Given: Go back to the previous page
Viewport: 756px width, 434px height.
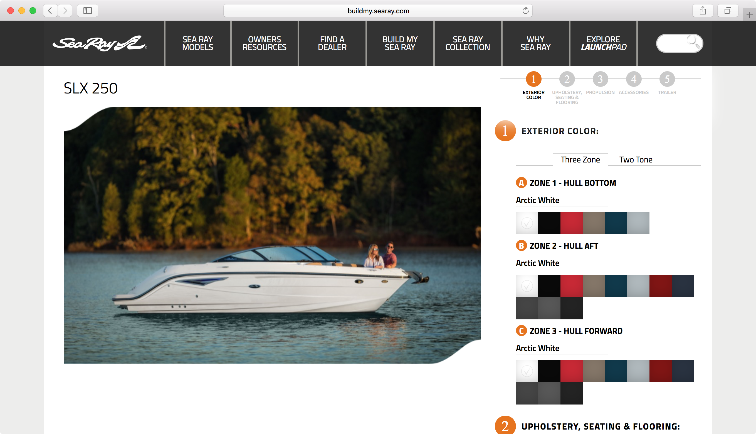Looking at the screenshot, I should click(x=50, y=11).
